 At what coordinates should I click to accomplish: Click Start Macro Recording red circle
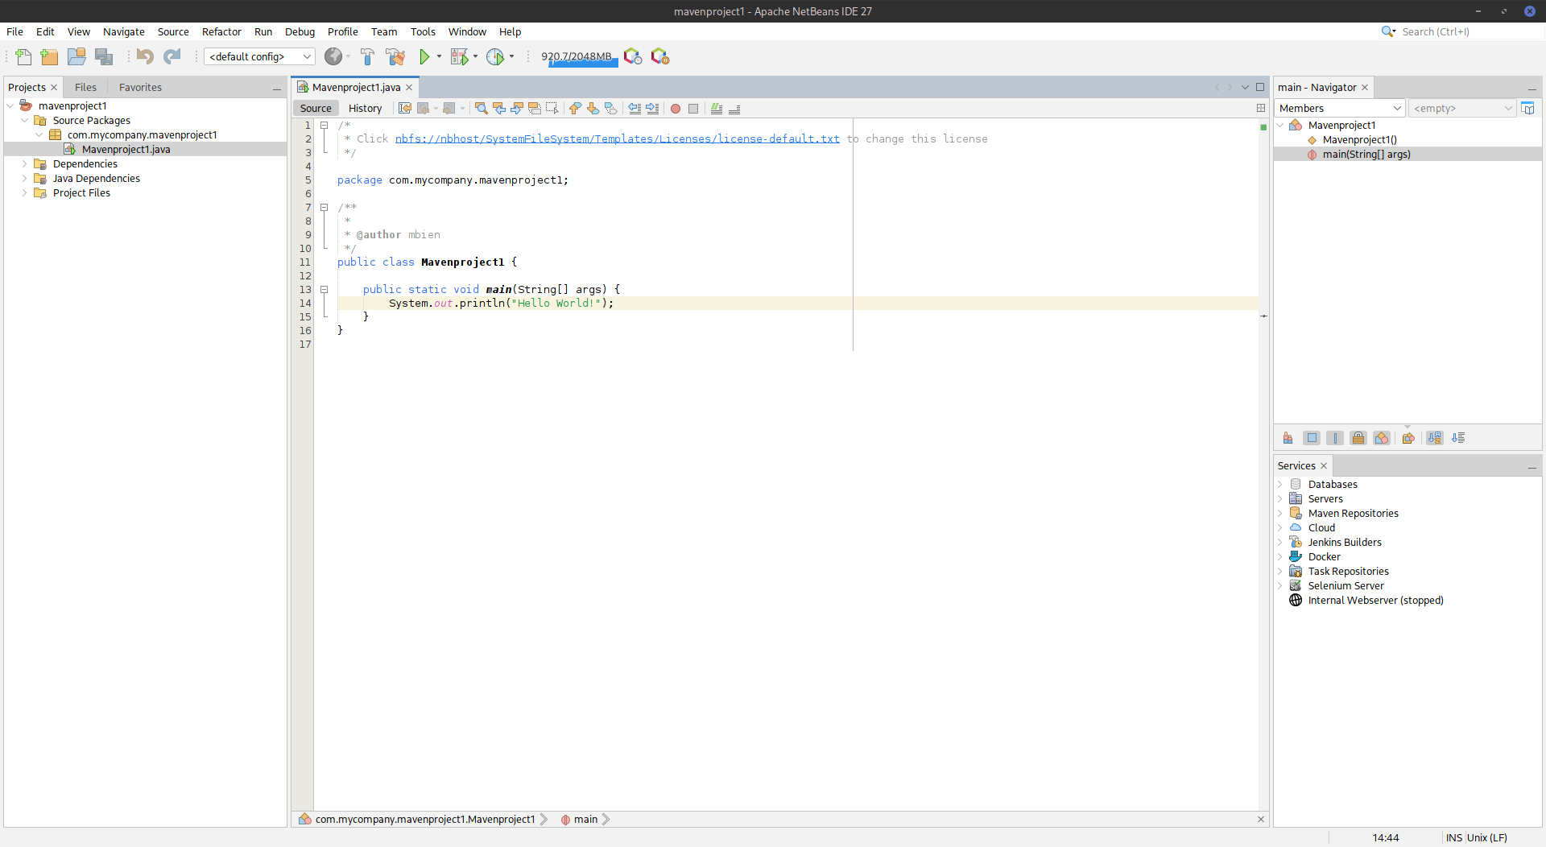[x=676, y=109]
